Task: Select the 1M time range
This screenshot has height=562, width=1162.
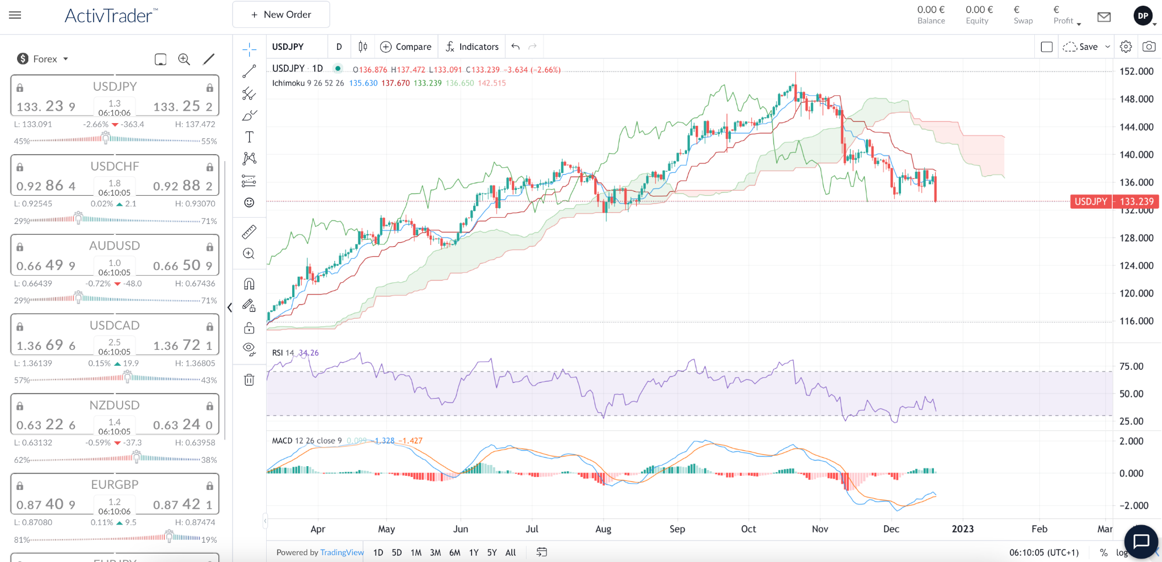Action: coord(416,552)
